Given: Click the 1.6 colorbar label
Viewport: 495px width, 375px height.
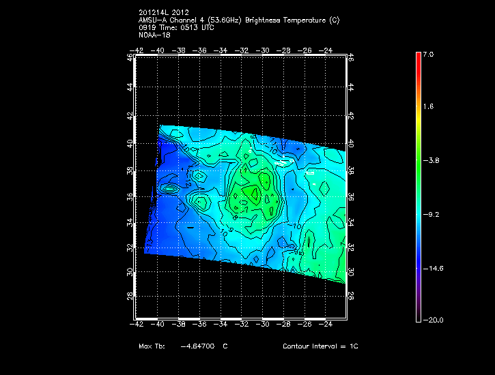Looking at the screenshot, I should coord(427,107).
